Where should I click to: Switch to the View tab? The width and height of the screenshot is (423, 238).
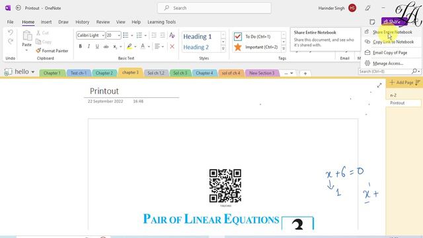click(120, 22)
